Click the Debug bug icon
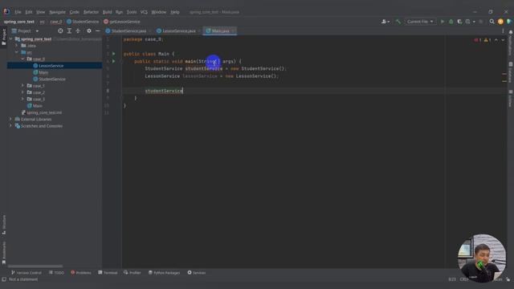The height and width of the screenshot is (289, 514). click(x=451, y=22)
